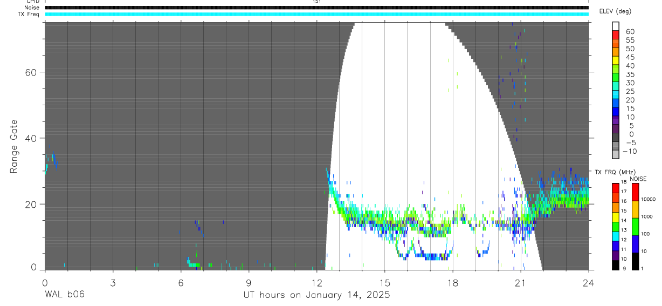Click the cyan block in the TX FRQ color bar

[616, 236]
